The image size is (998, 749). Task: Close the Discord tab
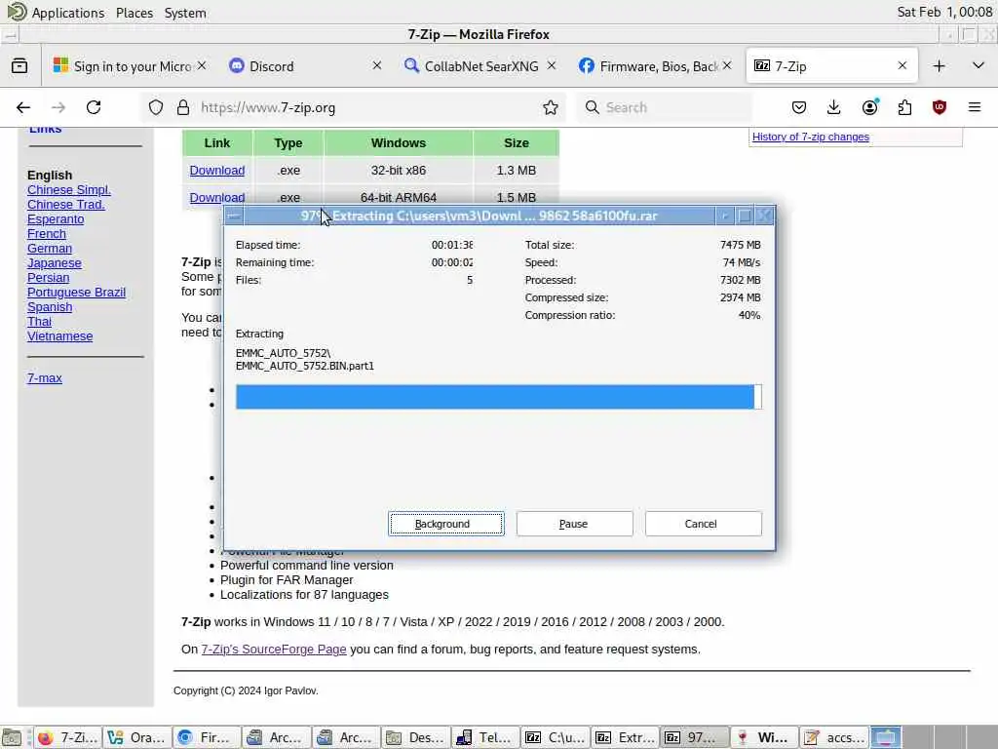(x=377, y=65)
